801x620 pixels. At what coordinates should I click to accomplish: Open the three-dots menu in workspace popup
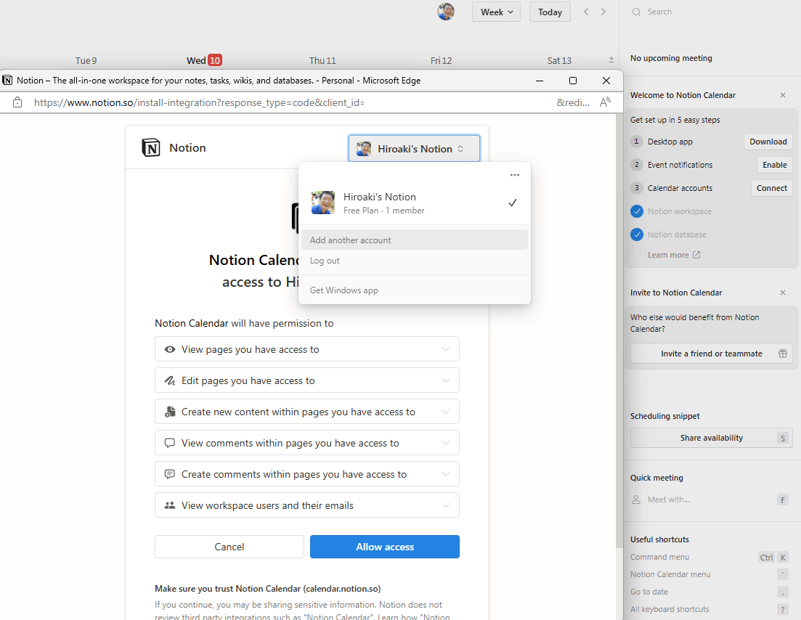(514, 175)
